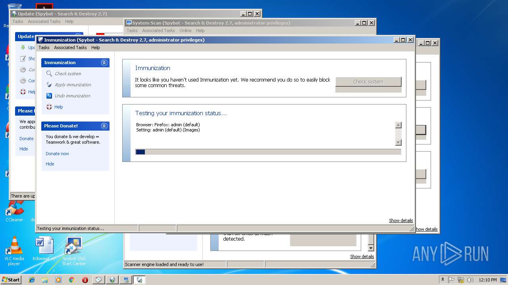The width and height of the screenshot is (508, 285).
Task: Click the Immunization taskbar button
Action: click(139, 280)
